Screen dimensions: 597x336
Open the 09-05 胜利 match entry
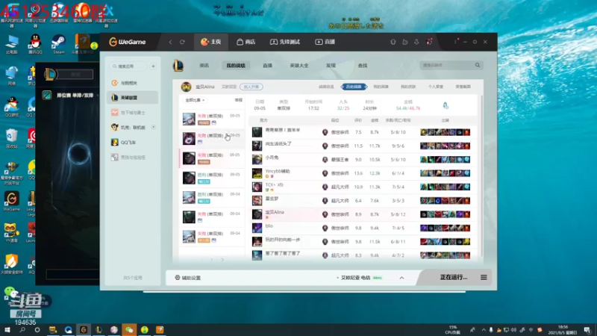(212, 178)
